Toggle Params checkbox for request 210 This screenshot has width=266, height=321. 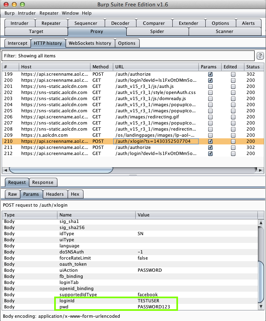(210, 141)
